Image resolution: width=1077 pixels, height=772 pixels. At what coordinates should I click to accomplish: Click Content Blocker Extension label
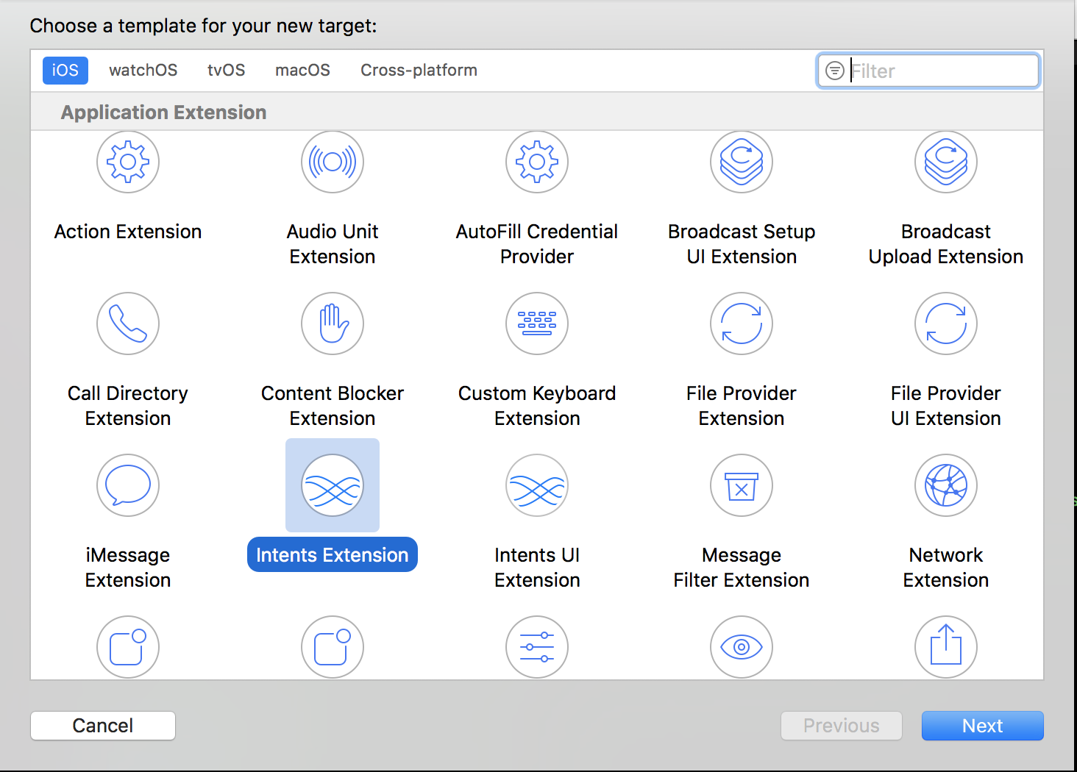[x=333, y=406]
